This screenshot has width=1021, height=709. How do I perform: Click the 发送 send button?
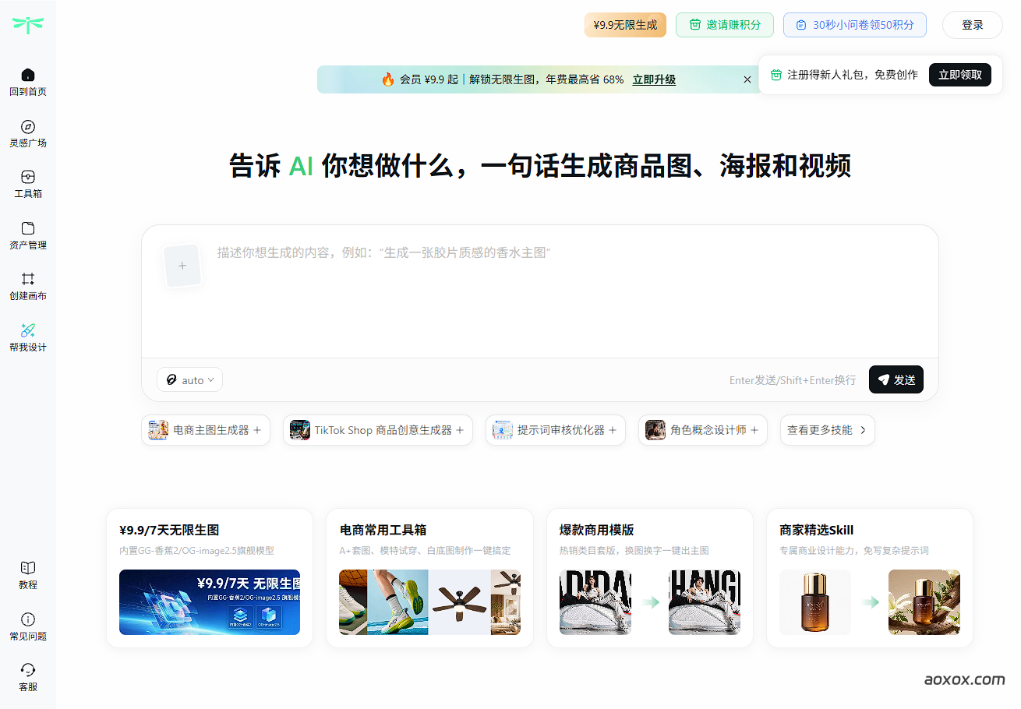pos(896,379)
